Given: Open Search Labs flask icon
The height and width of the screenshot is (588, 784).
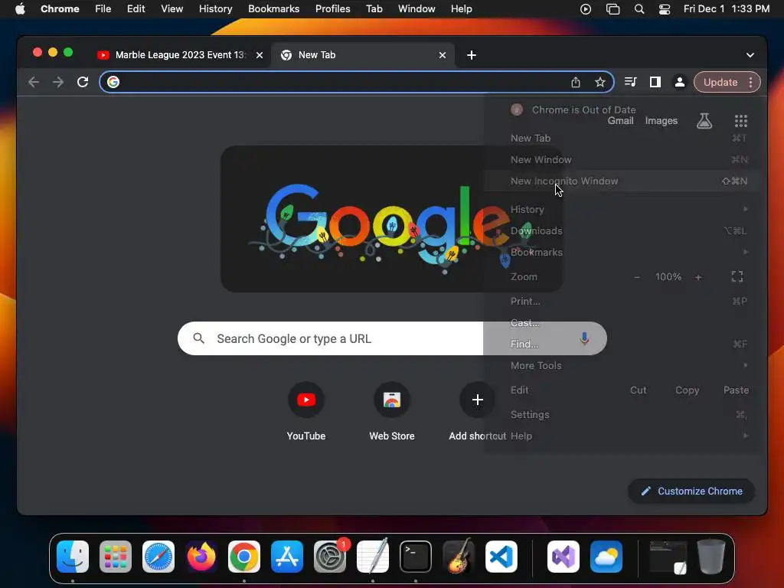Looking at the screenshot, I should coord(704,120).
